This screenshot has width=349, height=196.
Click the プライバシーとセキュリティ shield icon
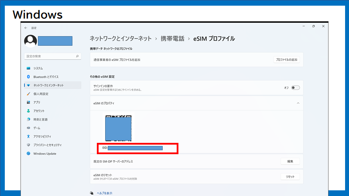[28, 145]
